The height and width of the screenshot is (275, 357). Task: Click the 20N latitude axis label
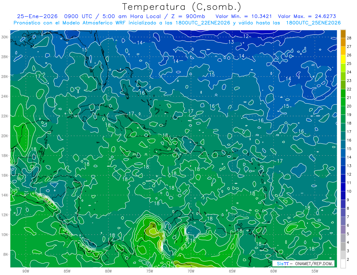(x=5, y=136)
